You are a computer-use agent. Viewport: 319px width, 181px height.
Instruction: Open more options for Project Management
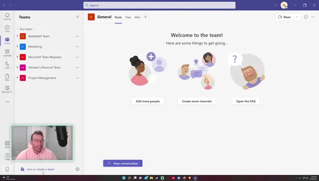click(77, 78)
